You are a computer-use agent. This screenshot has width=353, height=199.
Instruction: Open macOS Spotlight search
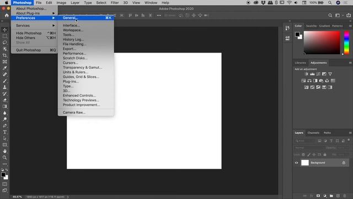[330, 3]
